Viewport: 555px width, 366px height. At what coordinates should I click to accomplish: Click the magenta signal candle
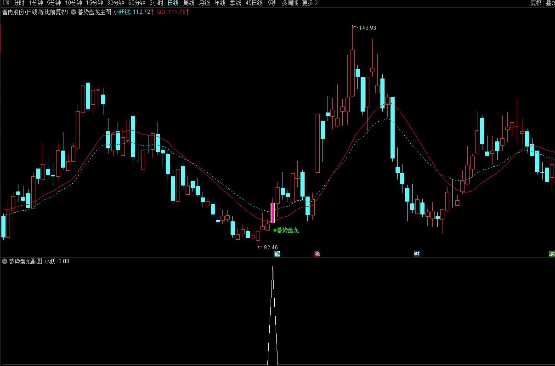[x=272, y=213]
